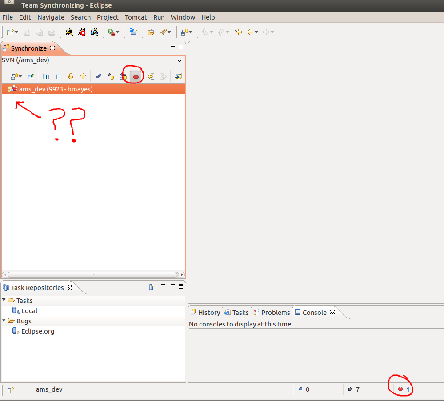444x401 pixels.
Task: Click the Synchronize view horizontal scrollbar
Action: 93,274
